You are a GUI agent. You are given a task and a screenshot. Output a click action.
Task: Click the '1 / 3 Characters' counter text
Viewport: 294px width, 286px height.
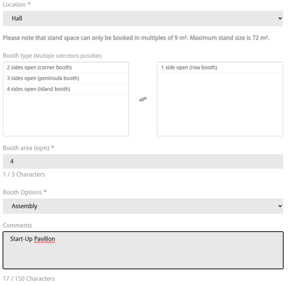pyautogui.click(x=24, y=174)
